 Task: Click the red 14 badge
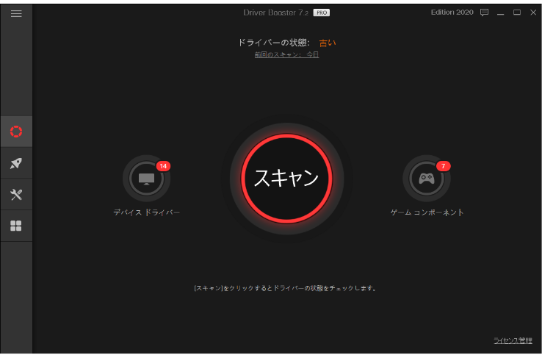163,166
